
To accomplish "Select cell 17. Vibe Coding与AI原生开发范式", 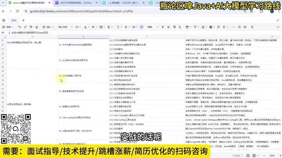I will pos(83,118).
